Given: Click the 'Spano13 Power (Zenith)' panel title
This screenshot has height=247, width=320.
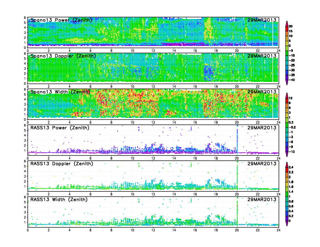Looking at the screenshot, I should [61, 20].
